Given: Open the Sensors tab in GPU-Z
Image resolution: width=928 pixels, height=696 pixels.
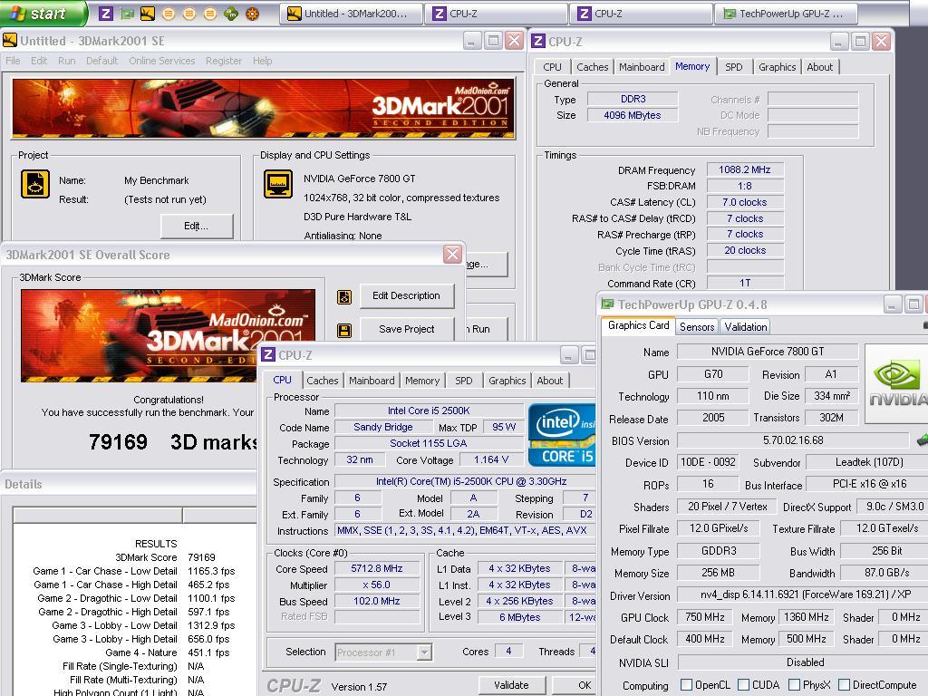Looking at the screenshot, I should (697, 326).
